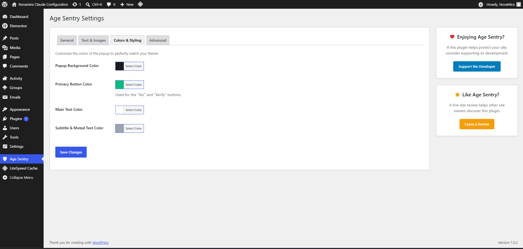Screen dimensions: 523x249
Task: Click the red heart icon
Action: click(452, 37)
